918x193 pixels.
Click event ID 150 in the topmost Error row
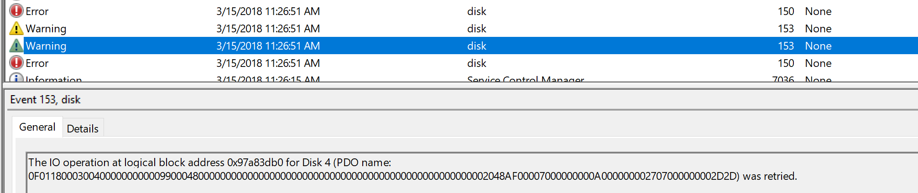coord(786,11)
